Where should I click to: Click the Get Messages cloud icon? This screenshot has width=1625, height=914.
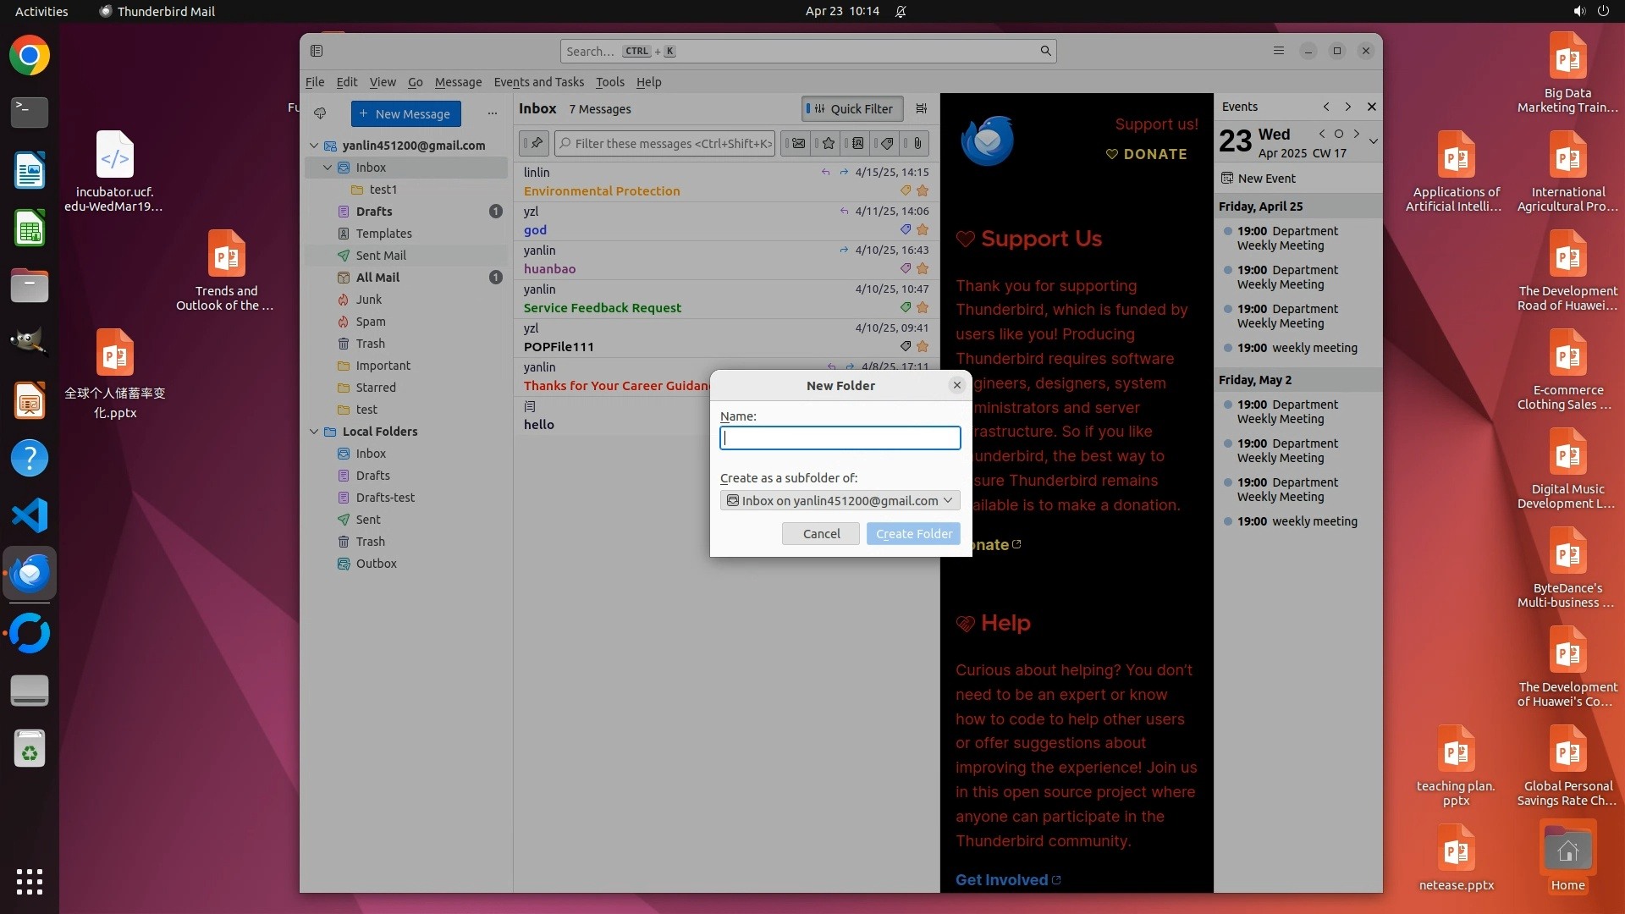click(x=320, y=113)
